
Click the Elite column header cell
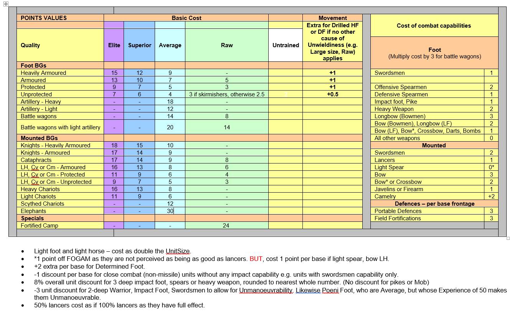pos(114,45)
